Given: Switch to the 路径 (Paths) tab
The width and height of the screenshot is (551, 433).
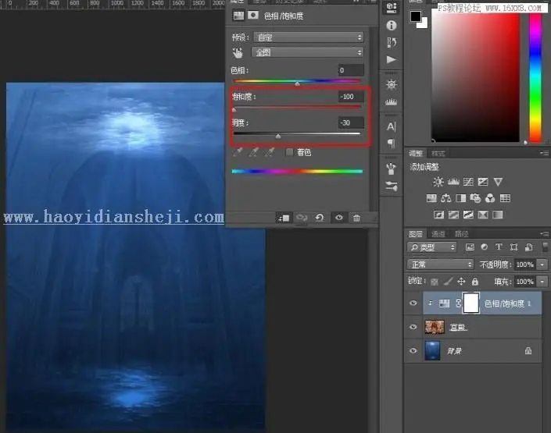Looking at the screenshot, I should pyautogui.click(x=461, y=234).
